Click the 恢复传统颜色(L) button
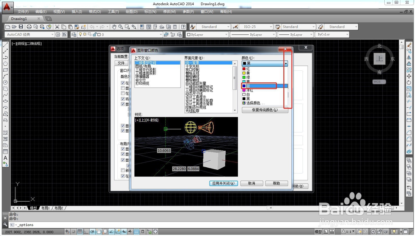The width and height of the screenshot is (415, 236). [x=265, y=110]
